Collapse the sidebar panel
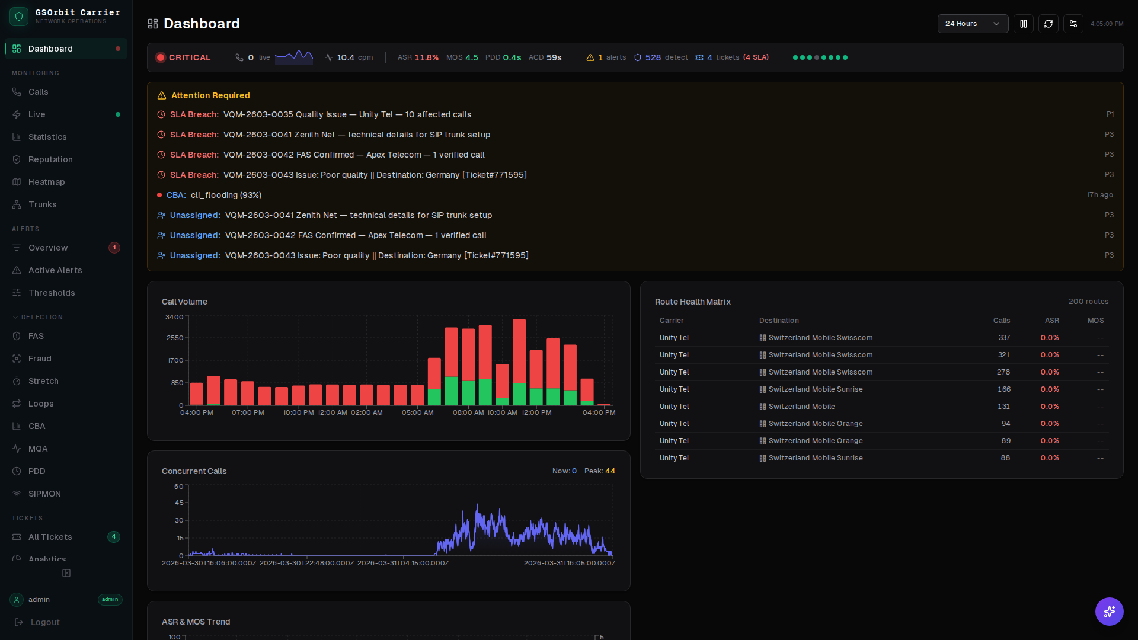Viewport: 1138px width, 640px height. tap(66, 573)
